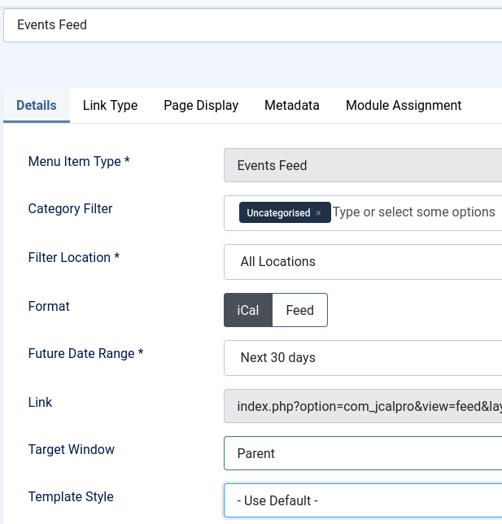Click the Target Window label

click(71, 449)
